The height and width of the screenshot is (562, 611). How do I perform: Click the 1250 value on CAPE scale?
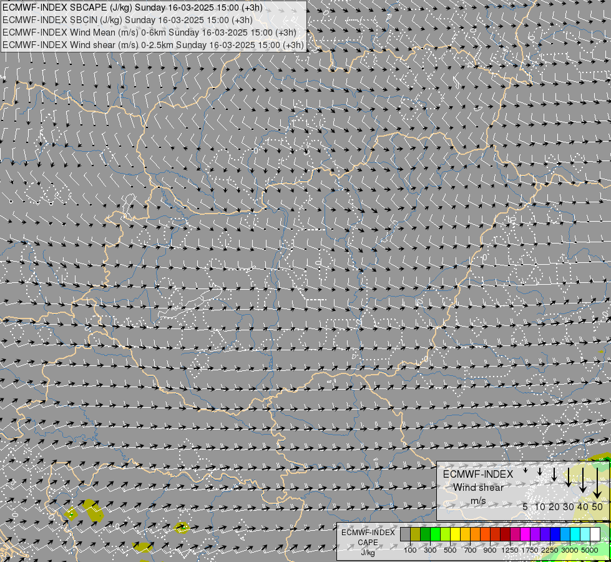(x=510, y=550)
